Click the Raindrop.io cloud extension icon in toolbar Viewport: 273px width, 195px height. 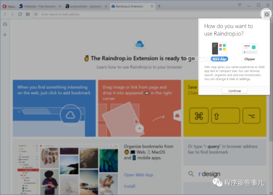click(266, 14)
